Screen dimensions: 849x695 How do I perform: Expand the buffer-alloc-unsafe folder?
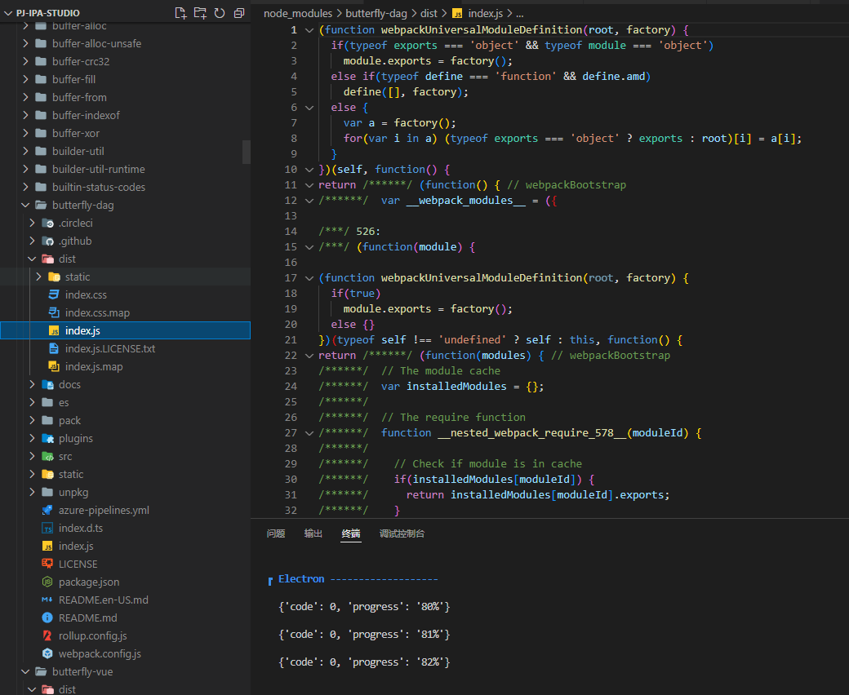coord(25,43)
